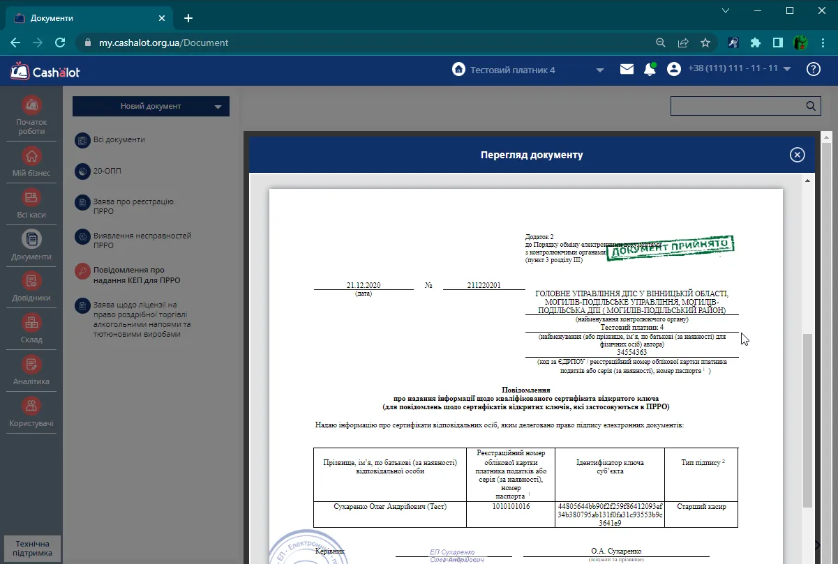Open the Початок роботи sidebar section
838x564 pixels.
31,116
